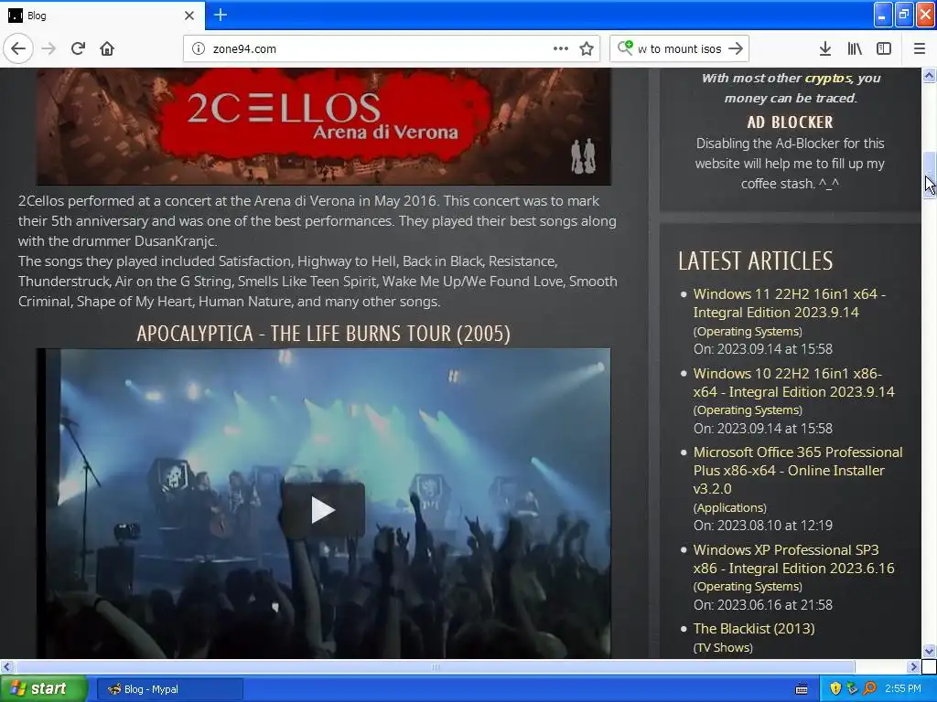
Task: Click the vertical scrollbar down arrow
Action: [929, 651]
